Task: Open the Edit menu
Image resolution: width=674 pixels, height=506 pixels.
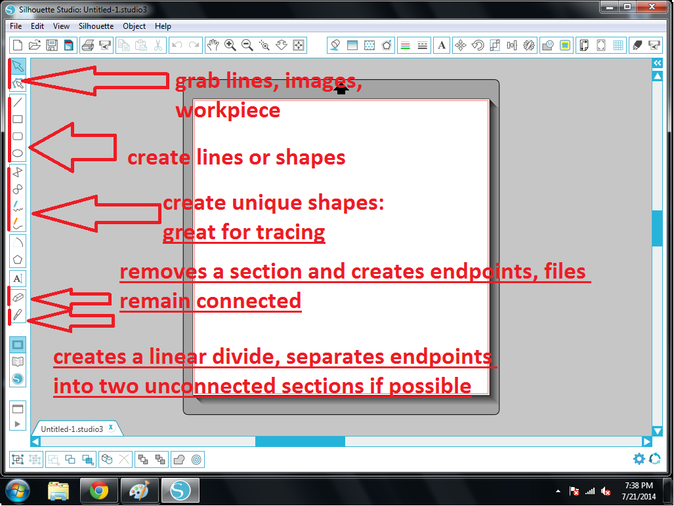Action: [37, 26]
